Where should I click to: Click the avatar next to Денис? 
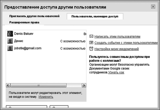click(10, 41)
